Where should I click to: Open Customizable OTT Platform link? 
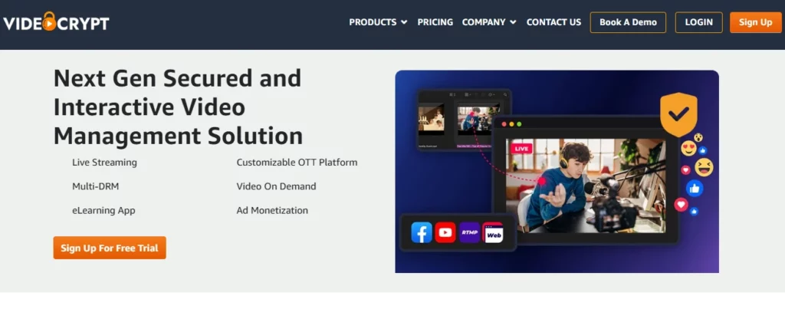pos(297,163)
